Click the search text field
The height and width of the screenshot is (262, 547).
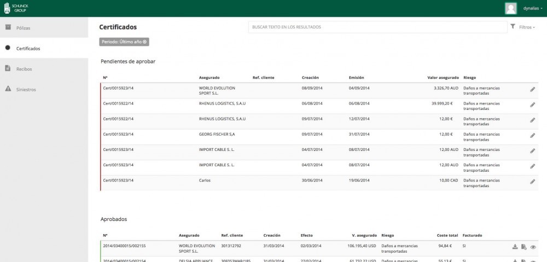click(377, 27)
